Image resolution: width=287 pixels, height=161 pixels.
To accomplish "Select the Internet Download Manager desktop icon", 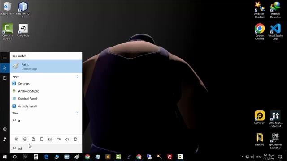I will [x=275, y=10].
